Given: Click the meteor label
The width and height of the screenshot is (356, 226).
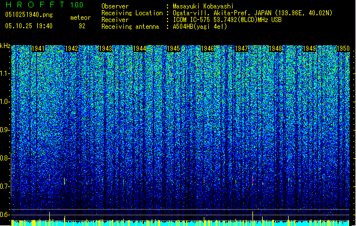Looking at the screenshot, I should [80, 18].
